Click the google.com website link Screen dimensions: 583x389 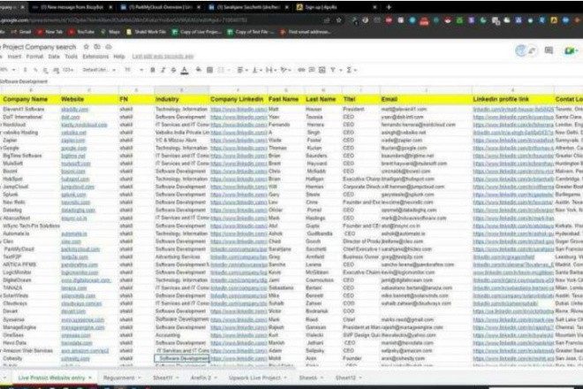coord(74,149)
